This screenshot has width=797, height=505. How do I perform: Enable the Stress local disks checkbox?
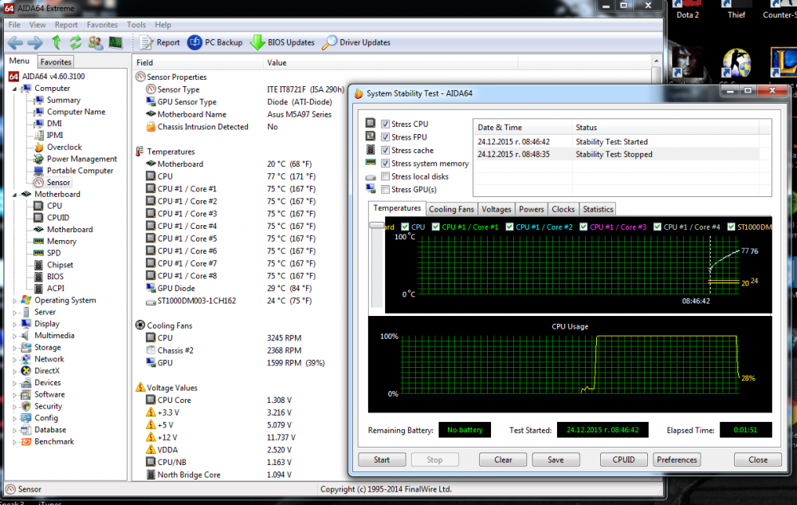385,176
